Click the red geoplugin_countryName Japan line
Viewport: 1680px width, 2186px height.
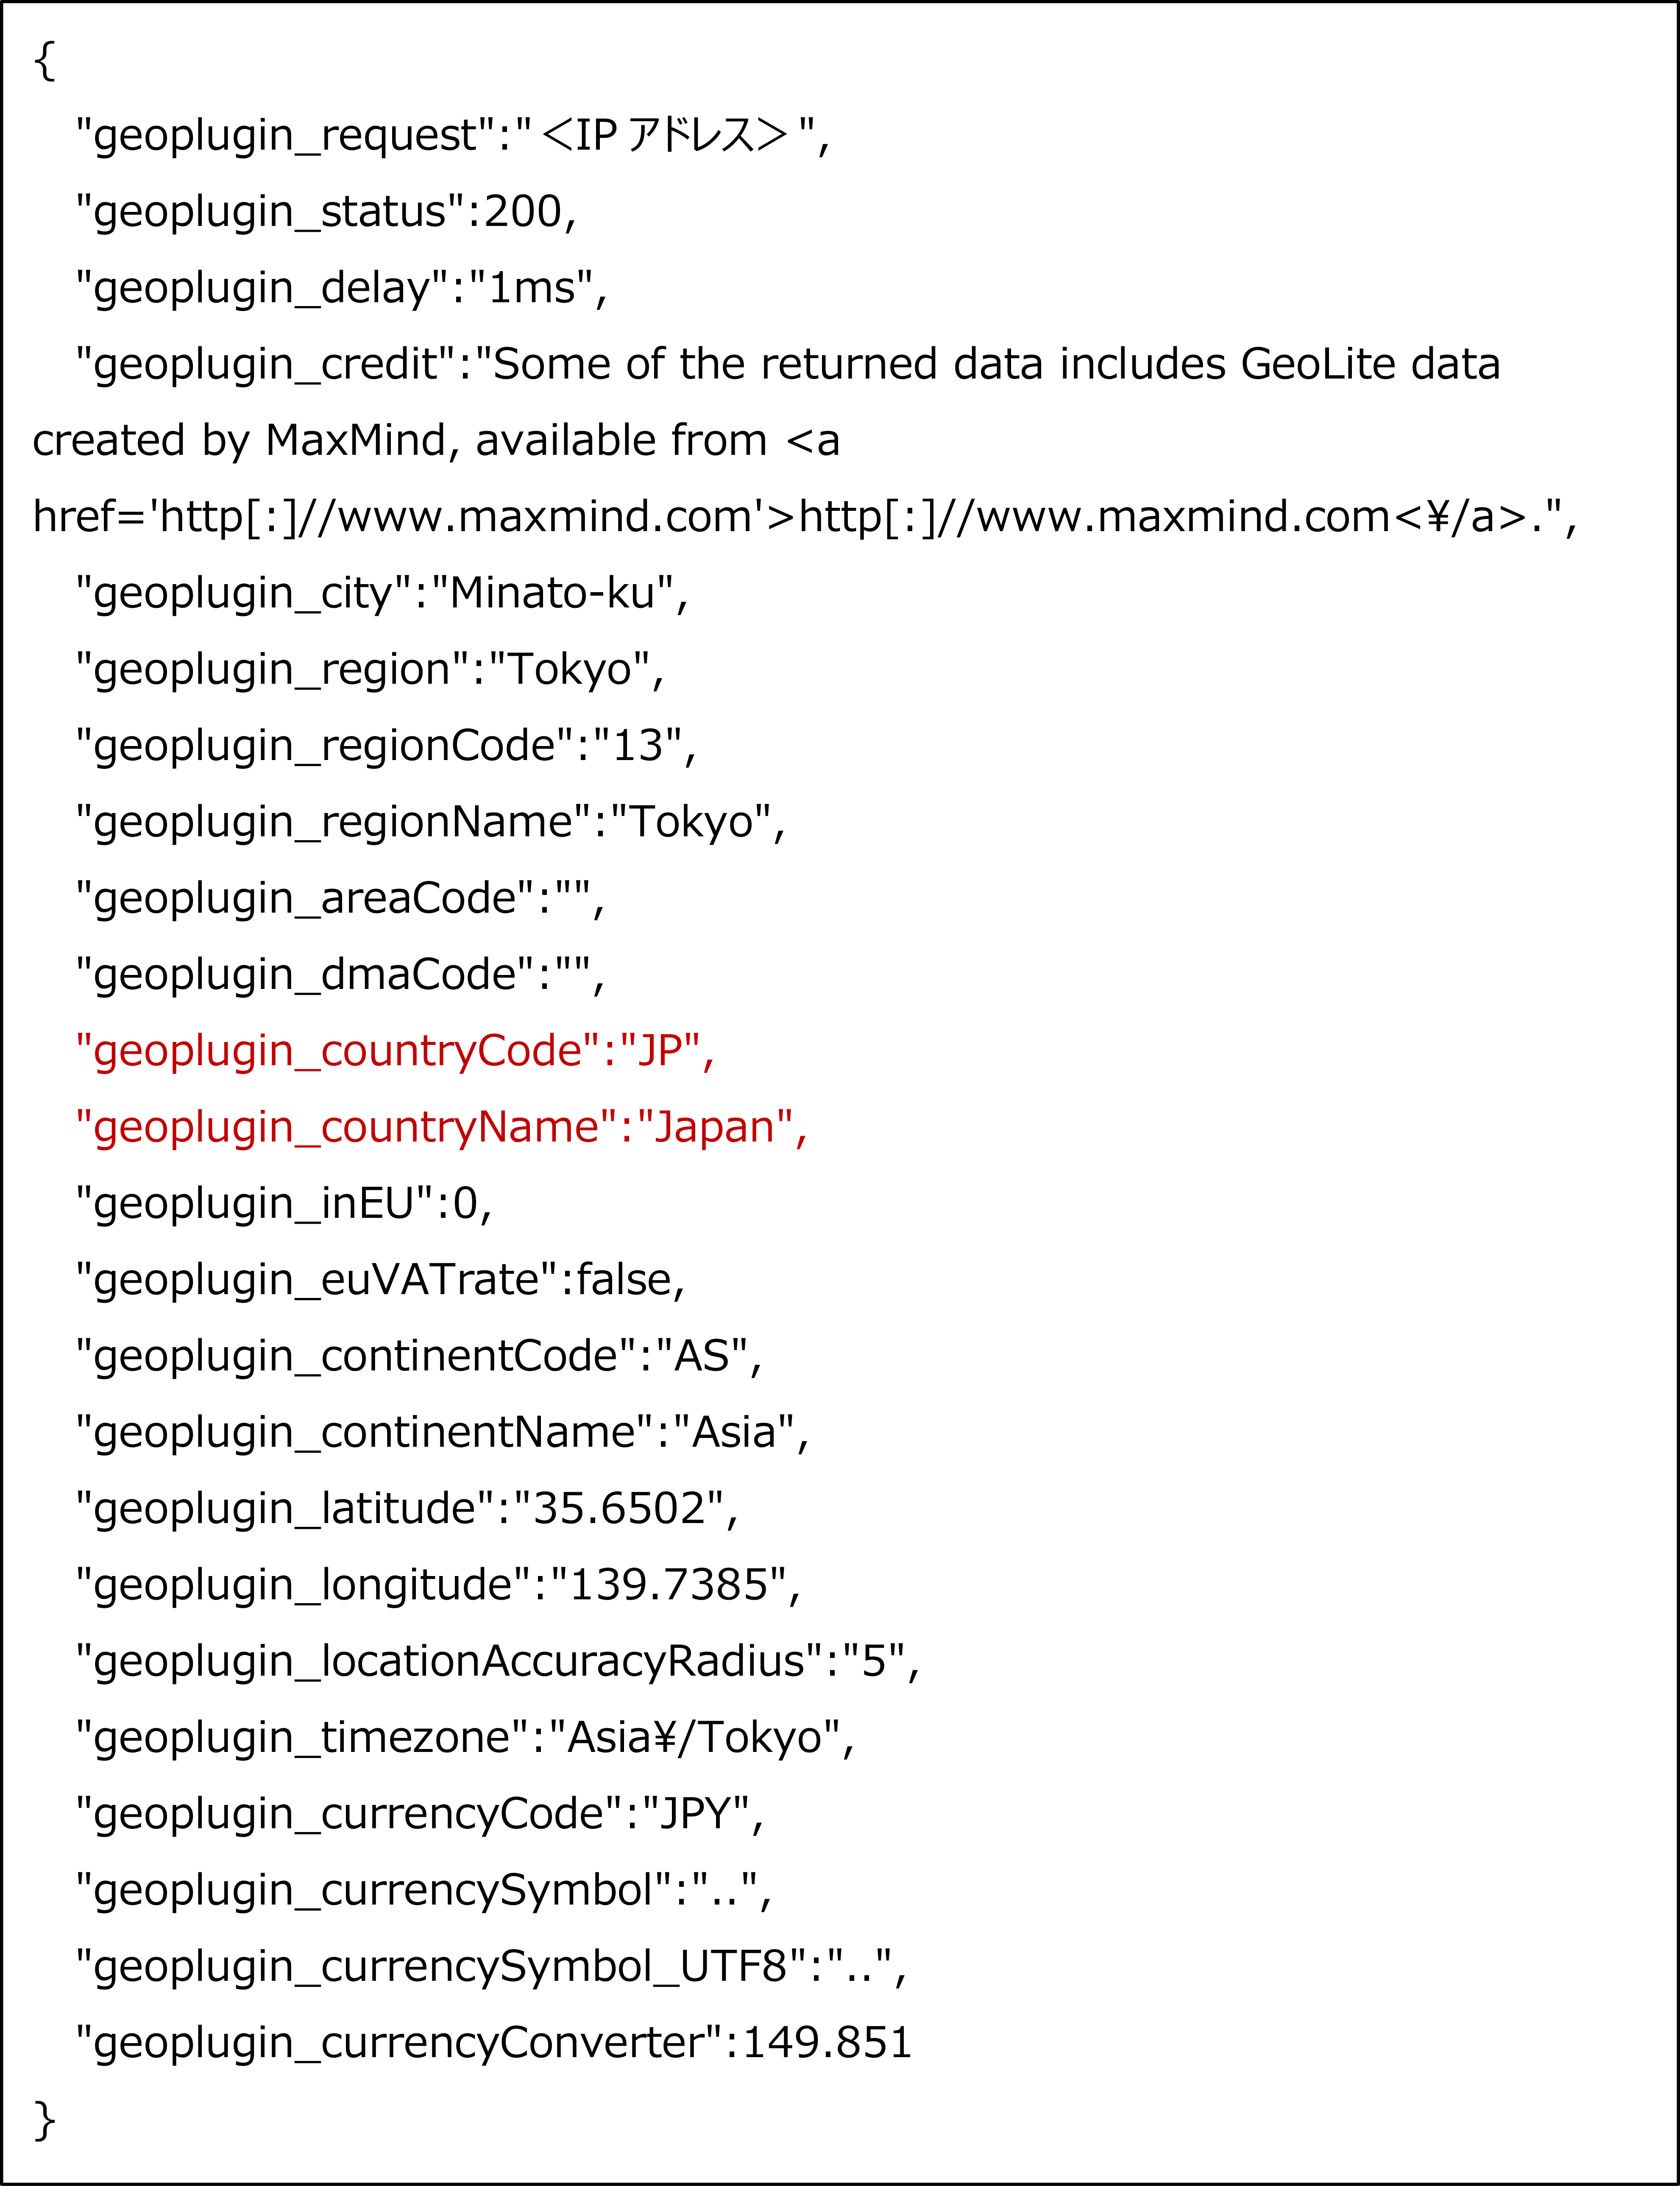tap(441, 1127)
